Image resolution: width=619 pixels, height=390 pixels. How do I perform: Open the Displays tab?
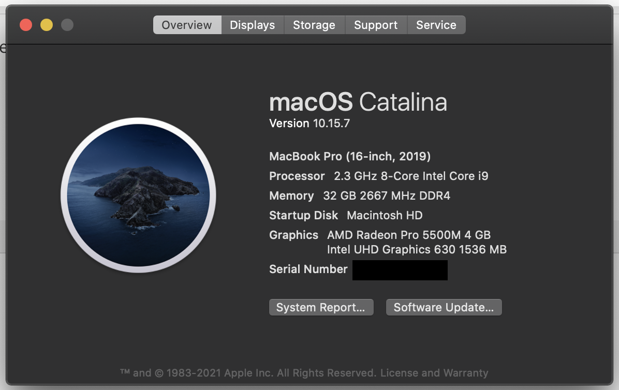(x=252, y=25)
